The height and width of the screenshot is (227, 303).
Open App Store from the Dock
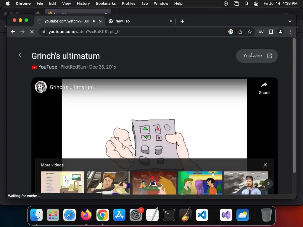[119, 215]
